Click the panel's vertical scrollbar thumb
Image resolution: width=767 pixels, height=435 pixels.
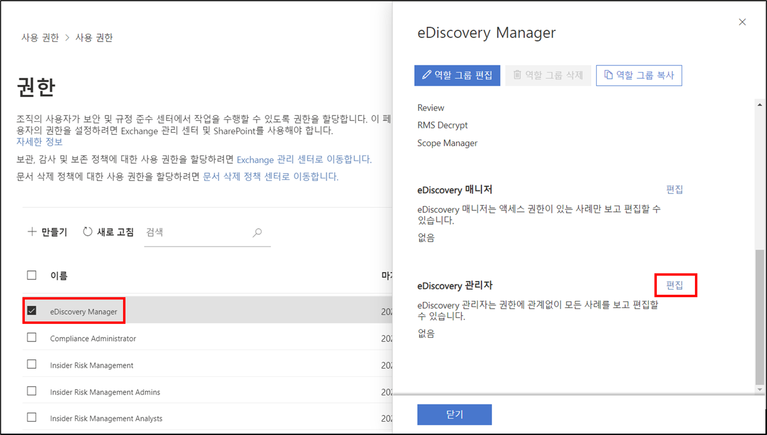759,316
